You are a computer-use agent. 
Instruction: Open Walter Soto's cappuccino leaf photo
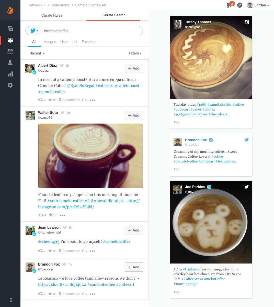pos(90,156)
